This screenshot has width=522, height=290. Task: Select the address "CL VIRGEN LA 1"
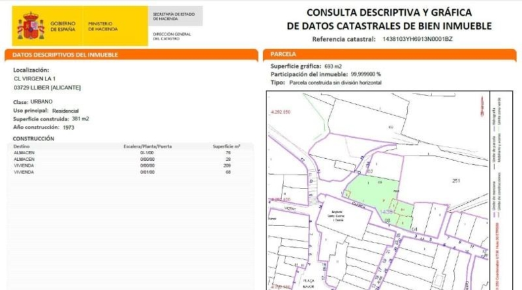(x=34, y=78)
